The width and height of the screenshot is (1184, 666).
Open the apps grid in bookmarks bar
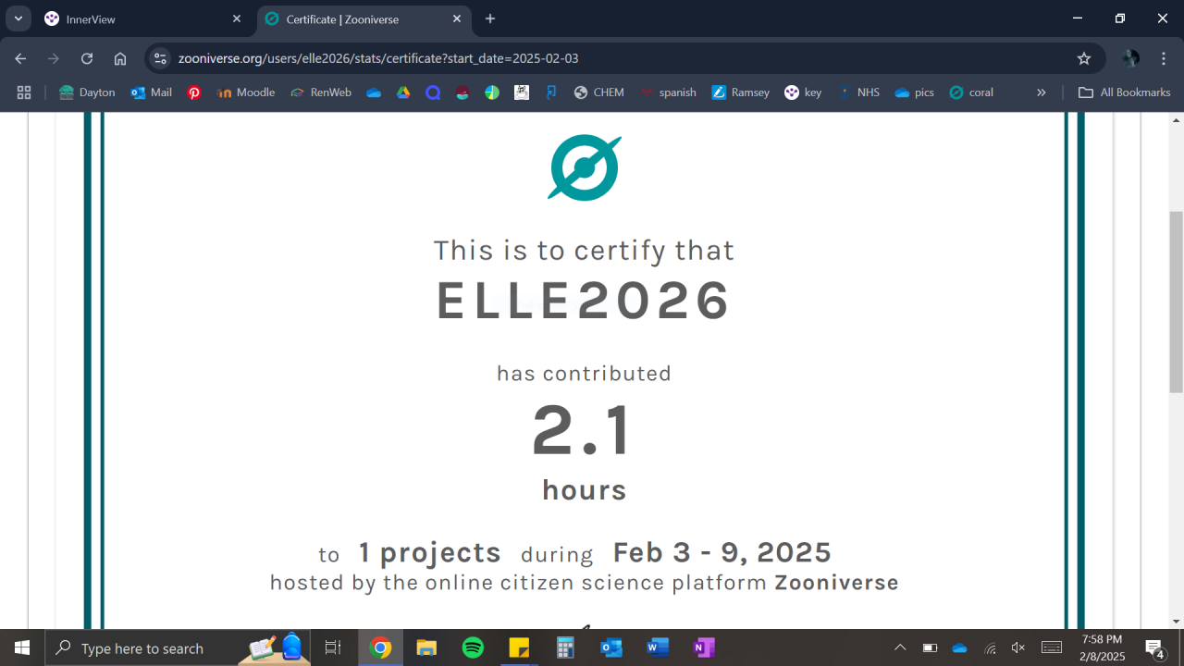(x=24, y=92)
